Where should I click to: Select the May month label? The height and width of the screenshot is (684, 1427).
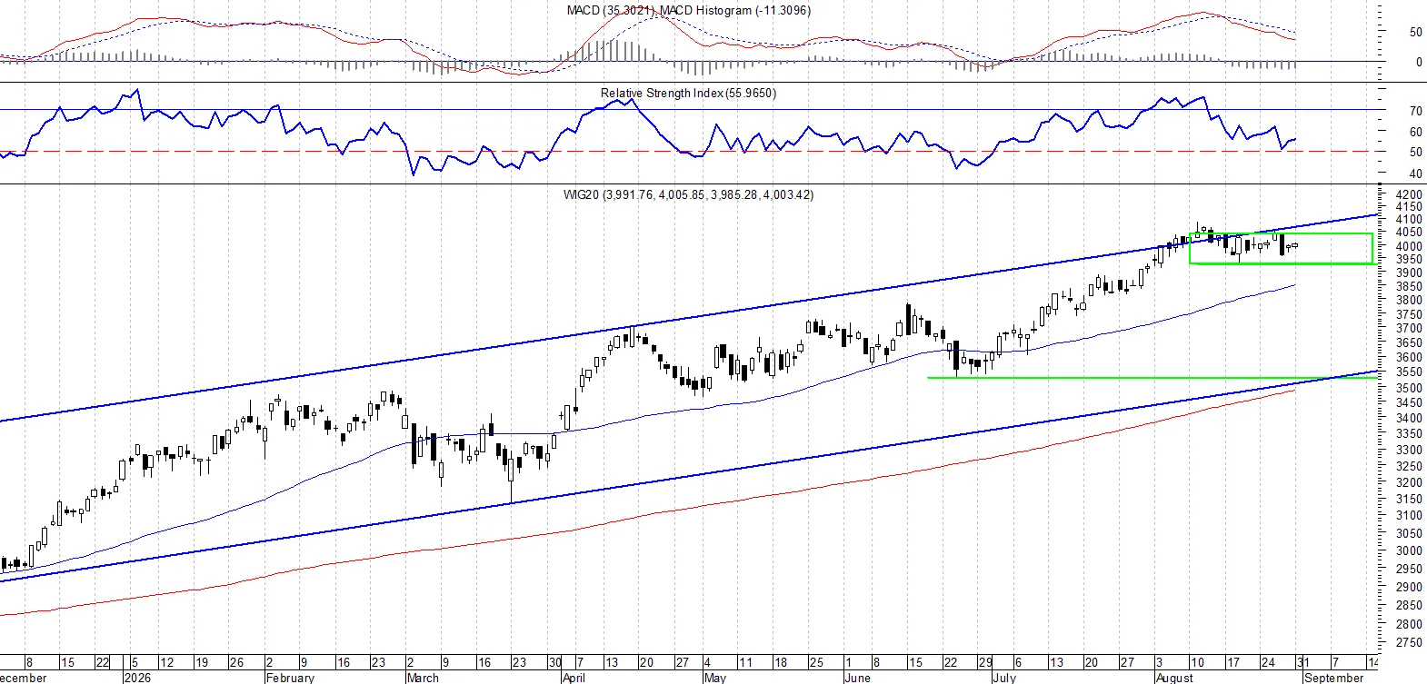pos(715,678)
